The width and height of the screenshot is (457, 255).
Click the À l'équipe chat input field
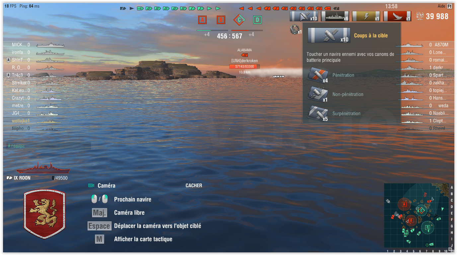pos(48,146)
